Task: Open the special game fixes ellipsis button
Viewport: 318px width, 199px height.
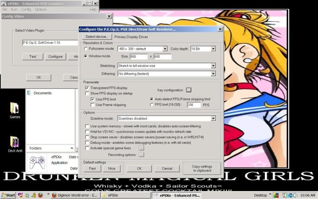Action: tap(142, 148)
